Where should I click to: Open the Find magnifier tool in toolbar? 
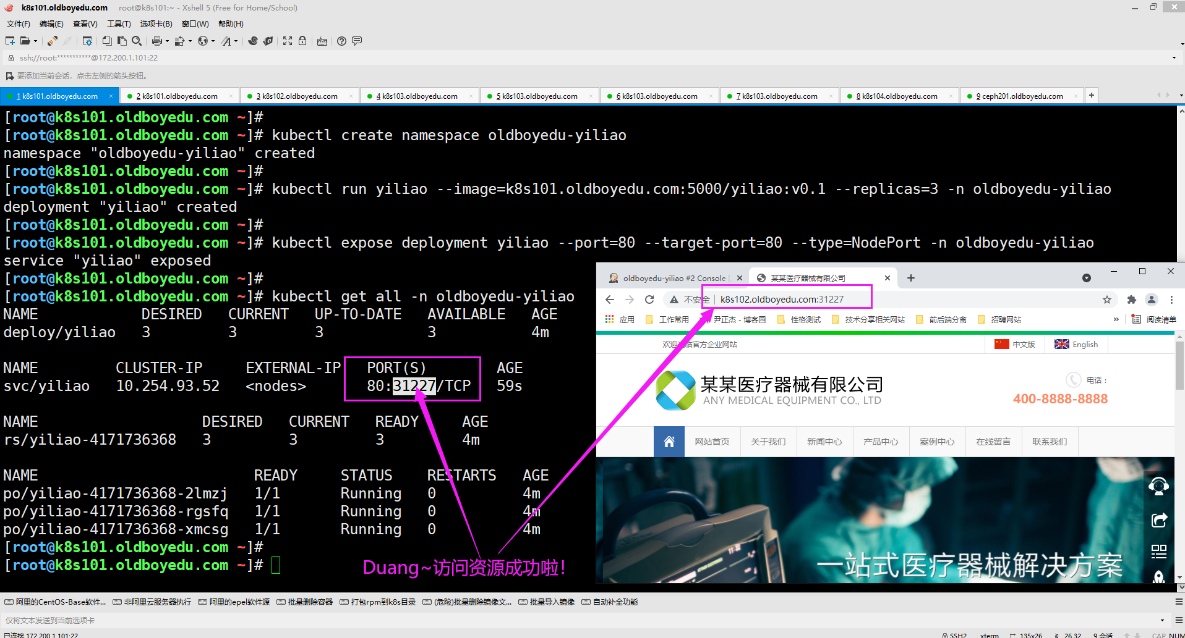(x=137, y=41)
